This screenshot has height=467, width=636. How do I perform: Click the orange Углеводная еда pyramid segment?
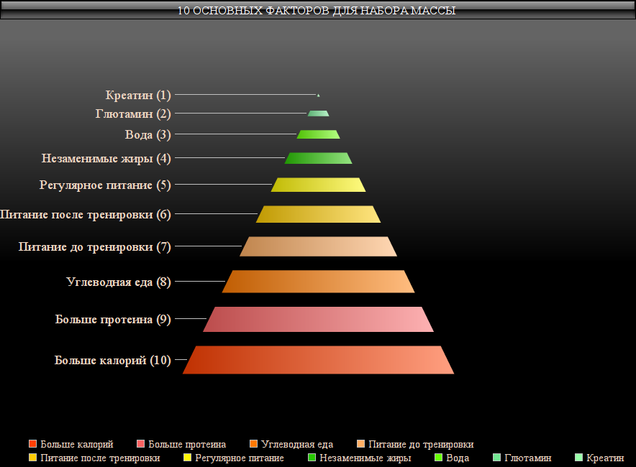[319, 282]
